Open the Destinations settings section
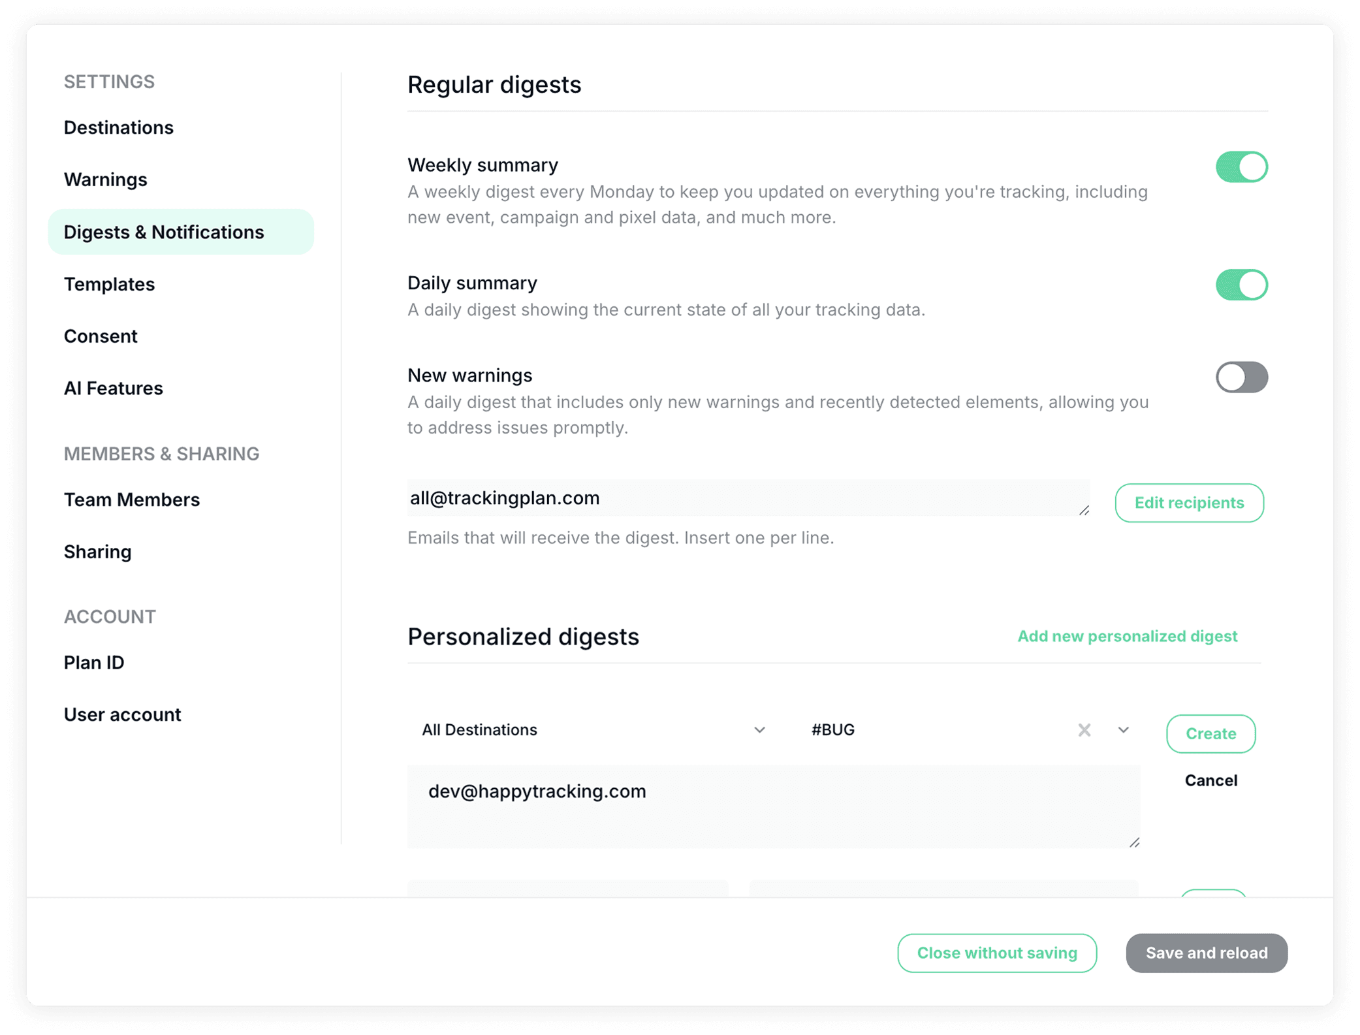 pyautogui.click(x=119, y=127)
